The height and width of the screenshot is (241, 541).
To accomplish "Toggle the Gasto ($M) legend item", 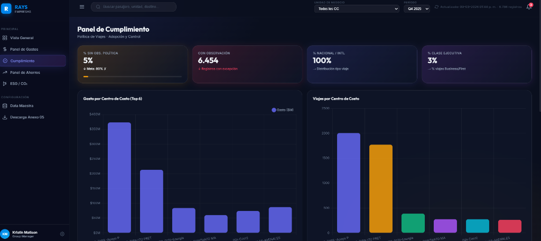I will (x=282, y=110).
